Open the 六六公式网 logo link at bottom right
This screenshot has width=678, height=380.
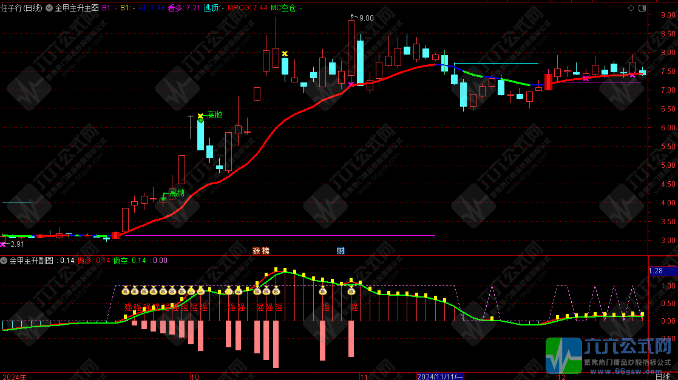[x=610, y=355]
